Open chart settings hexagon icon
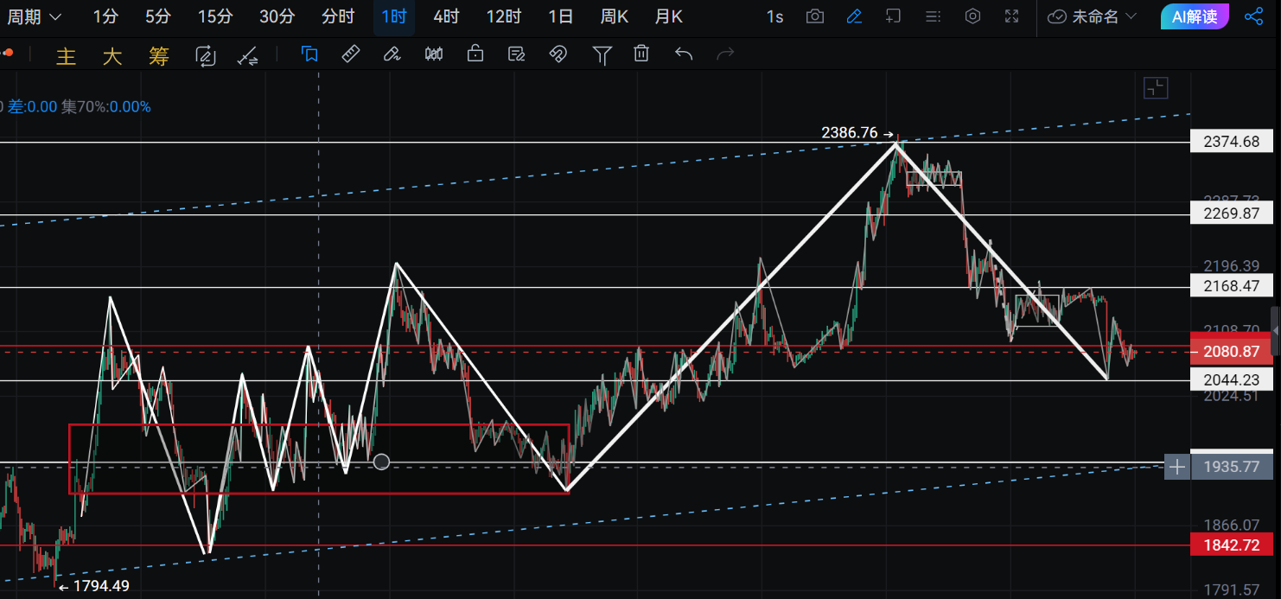Viewport: 1281px width, 599px height. pyautogui.click(x=972, y=16)
